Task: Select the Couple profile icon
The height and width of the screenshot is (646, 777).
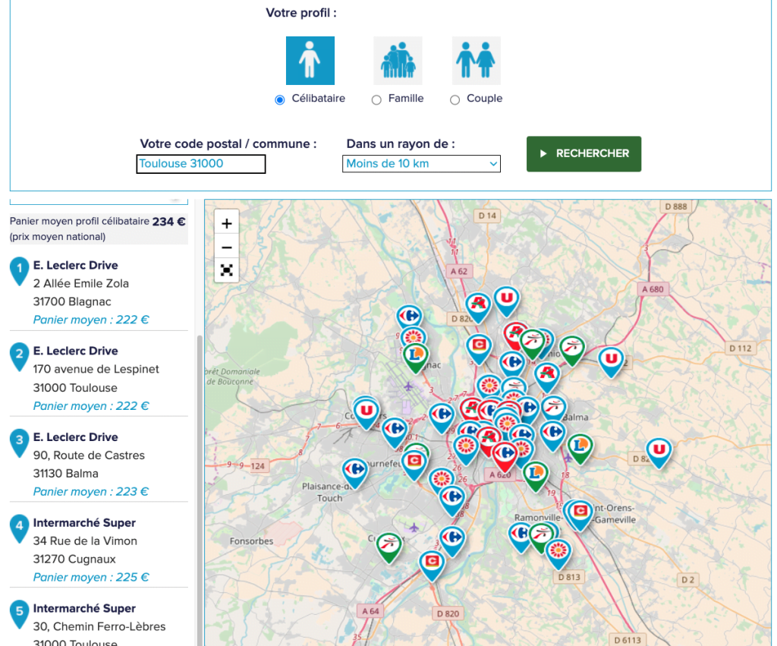Action: click(x=477, y=61)
